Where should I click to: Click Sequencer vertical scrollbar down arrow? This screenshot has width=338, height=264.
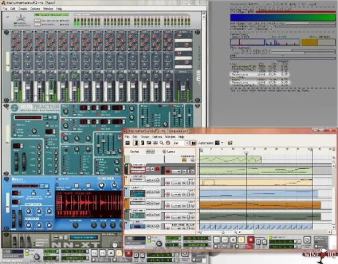pos(333,227)
